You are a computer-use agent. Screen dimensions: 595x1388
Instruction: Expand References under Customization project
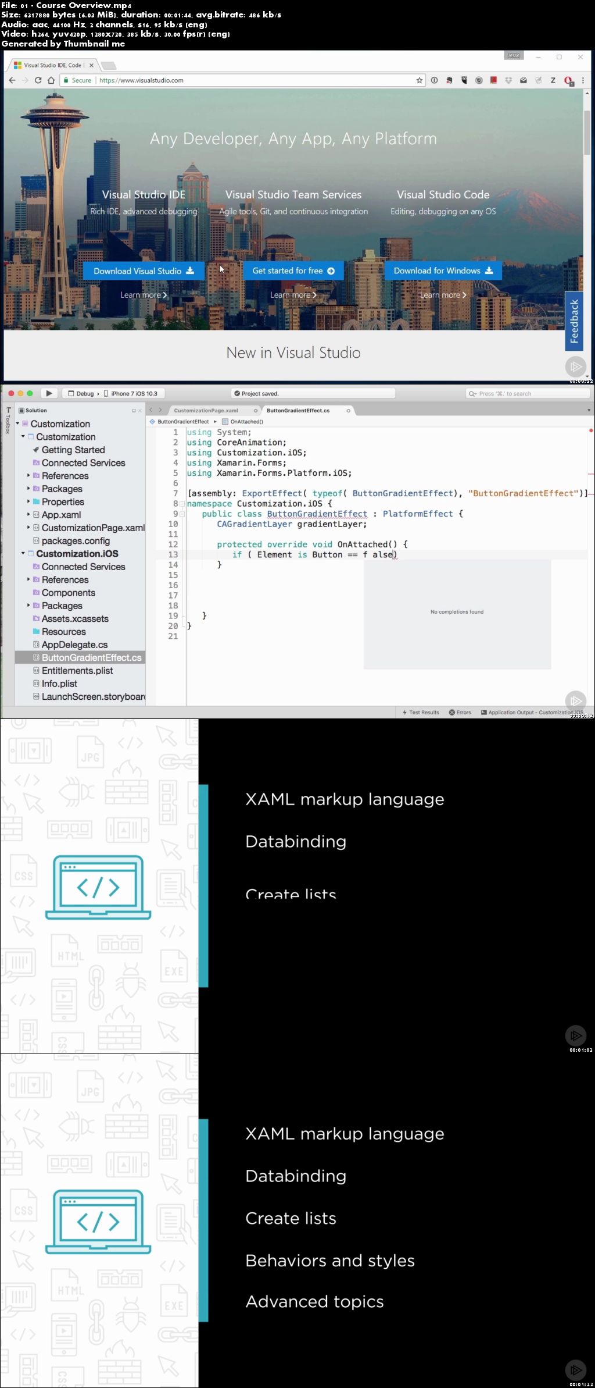[28, 475]
